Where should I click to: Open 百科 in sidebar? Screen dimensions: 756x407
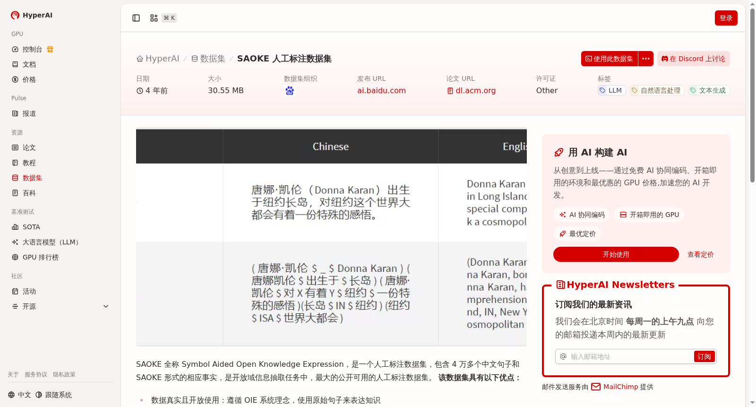click(29, 193)
